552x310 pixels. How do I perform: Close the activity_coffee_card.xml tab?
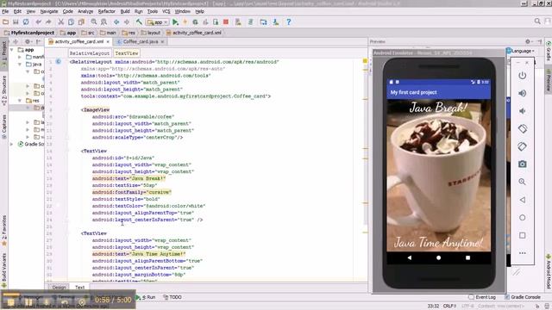tap(108, 41)
